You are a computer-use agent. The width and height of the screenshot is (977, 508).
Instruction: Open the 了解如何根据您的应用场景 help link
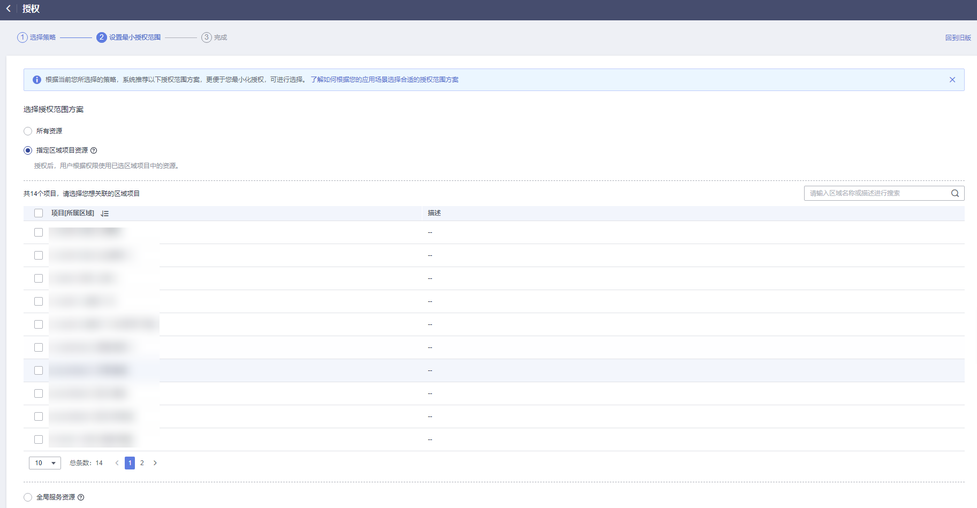[x=384, y=80]
